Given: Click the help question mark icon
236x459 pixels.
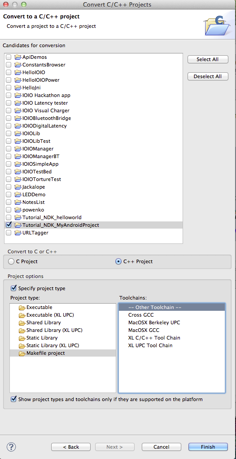Looking at the screenshot, I should tap(11, 447).
